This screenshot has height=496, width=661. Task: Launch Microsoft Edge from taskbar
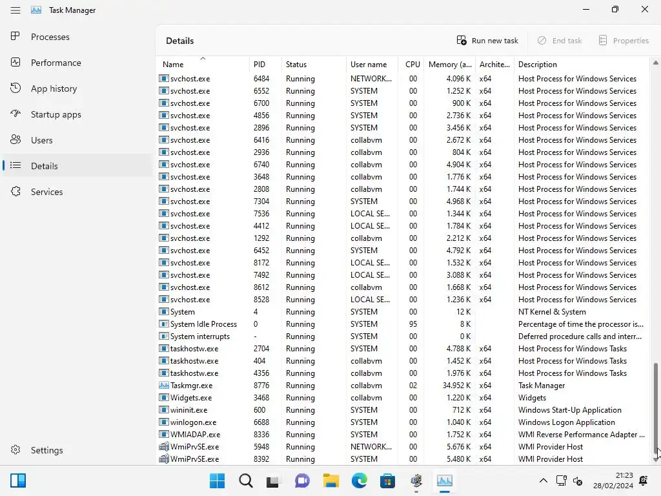coord(359,480)
